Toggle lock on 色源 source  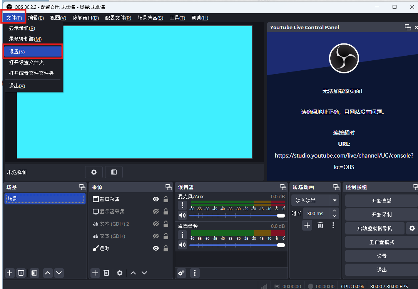pyautogui.click(x=166, y=248)
